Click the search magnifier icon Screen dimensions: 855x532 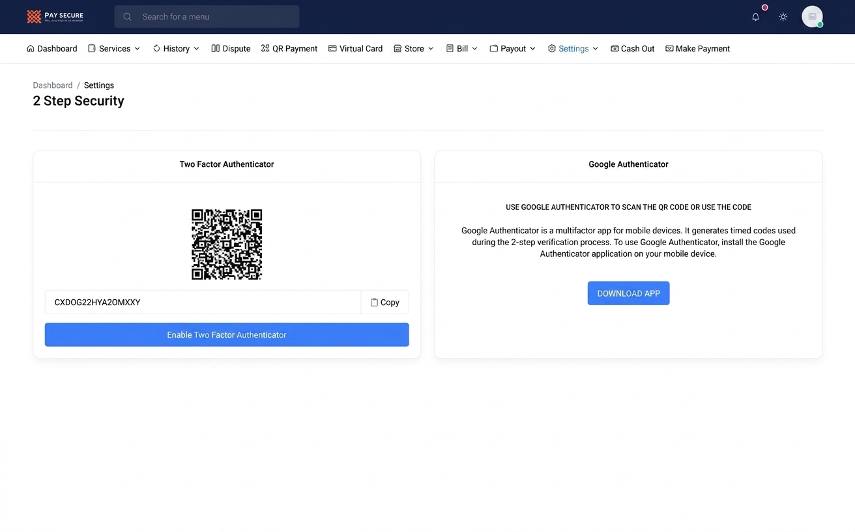tap(128, 17)
